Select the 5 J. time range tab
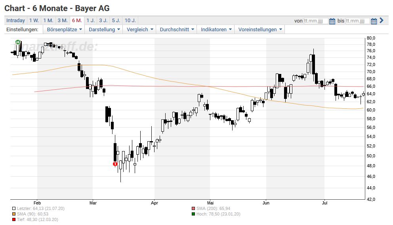This screenshot has height=225, width=393. pos(116,21)
